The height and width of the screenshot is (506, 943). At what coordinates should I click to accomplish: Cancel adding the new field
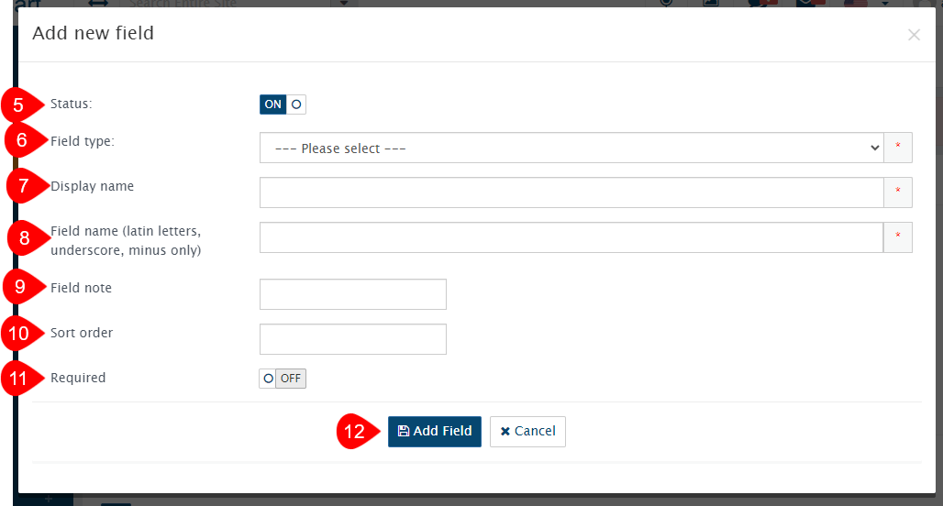point(527,432)
